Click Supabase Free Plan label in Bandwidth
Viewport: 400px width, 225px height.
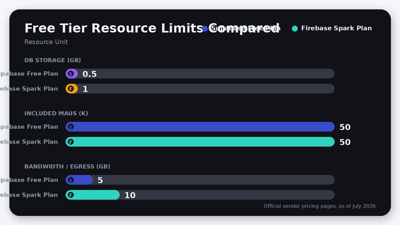tap(29, 180)
